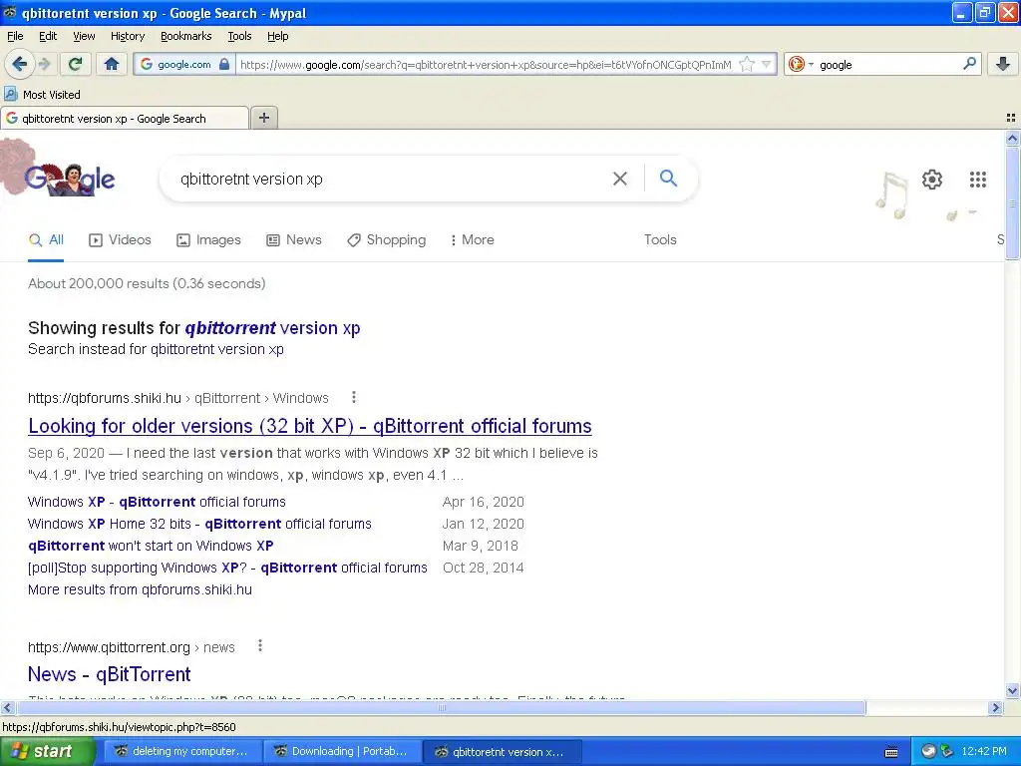Reload the current page

point(76,64)
